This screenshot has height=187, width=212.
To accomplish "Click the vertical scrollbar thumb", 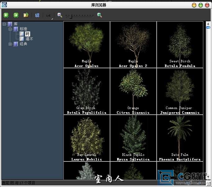I will tap(208, 27).
